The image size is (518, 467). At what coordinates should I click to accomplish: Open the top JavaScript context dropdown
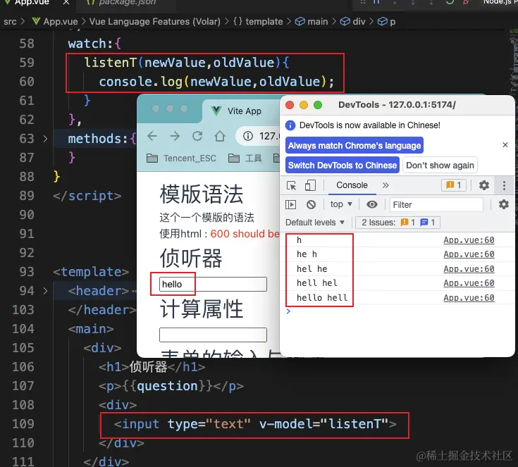click(341, 204)
